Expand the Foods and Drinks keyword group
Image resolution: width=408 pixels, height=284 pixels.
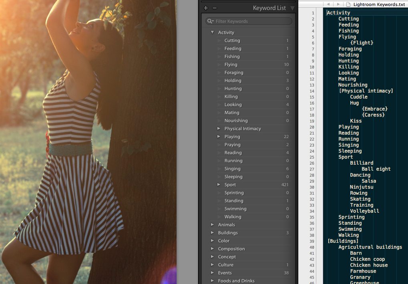click(212, 281)
